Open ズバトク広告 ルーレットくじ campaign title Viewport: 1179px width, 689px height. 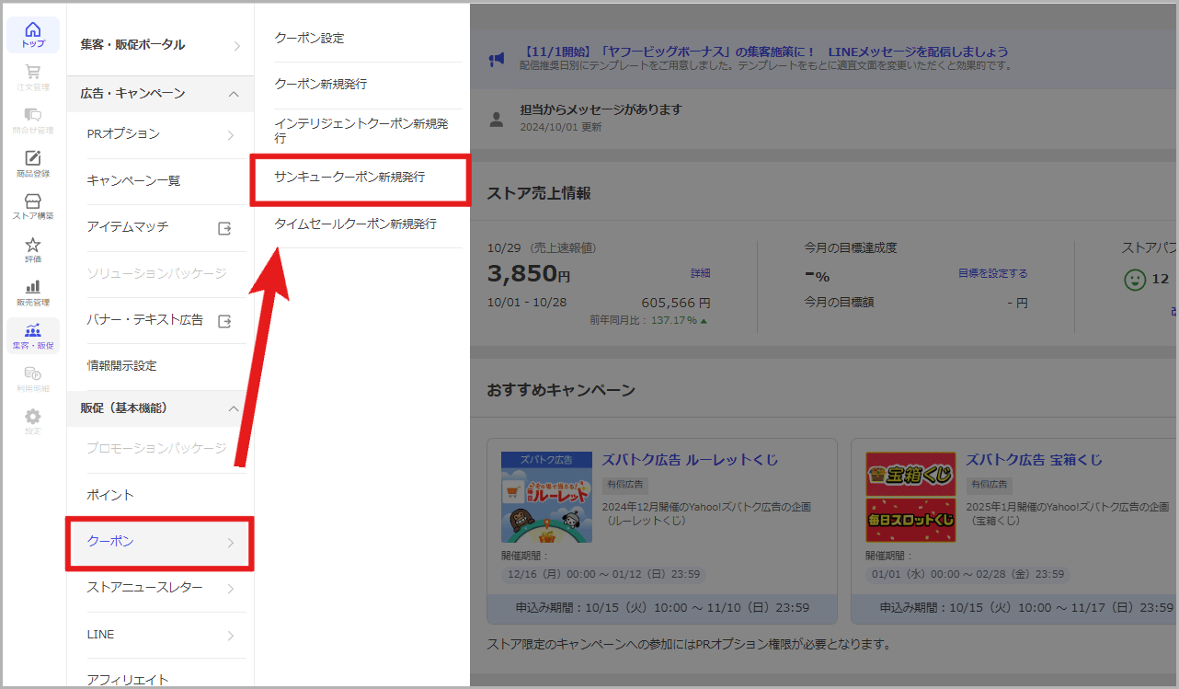pos(690,460)
